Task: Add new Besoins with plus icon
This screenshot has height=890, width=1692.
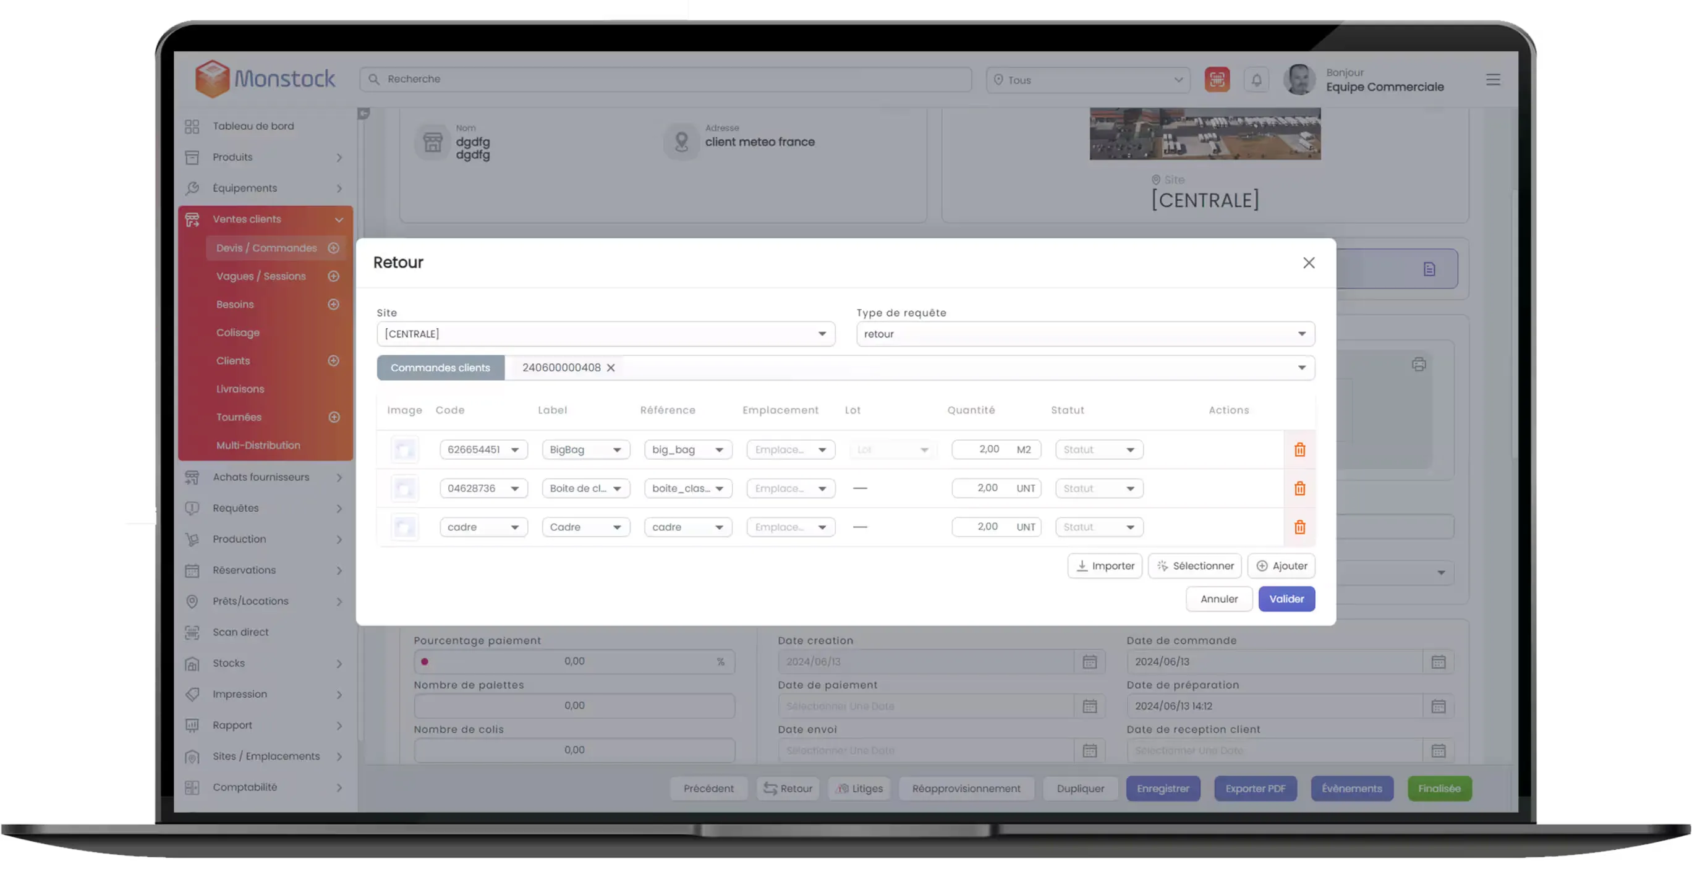Action: tap(334, 305)
